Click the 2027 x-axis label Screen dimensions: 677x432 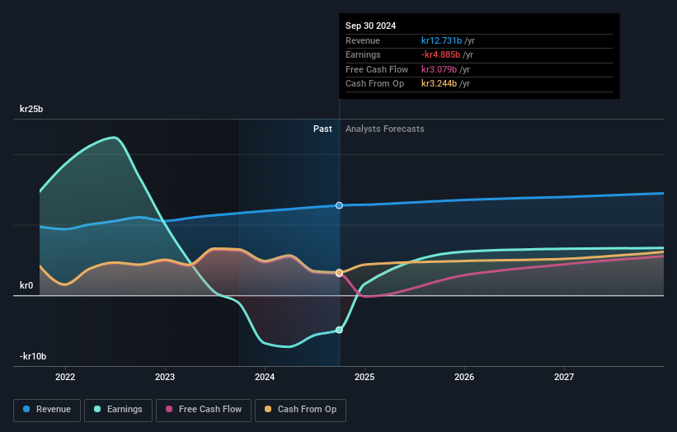pos(564,378)
